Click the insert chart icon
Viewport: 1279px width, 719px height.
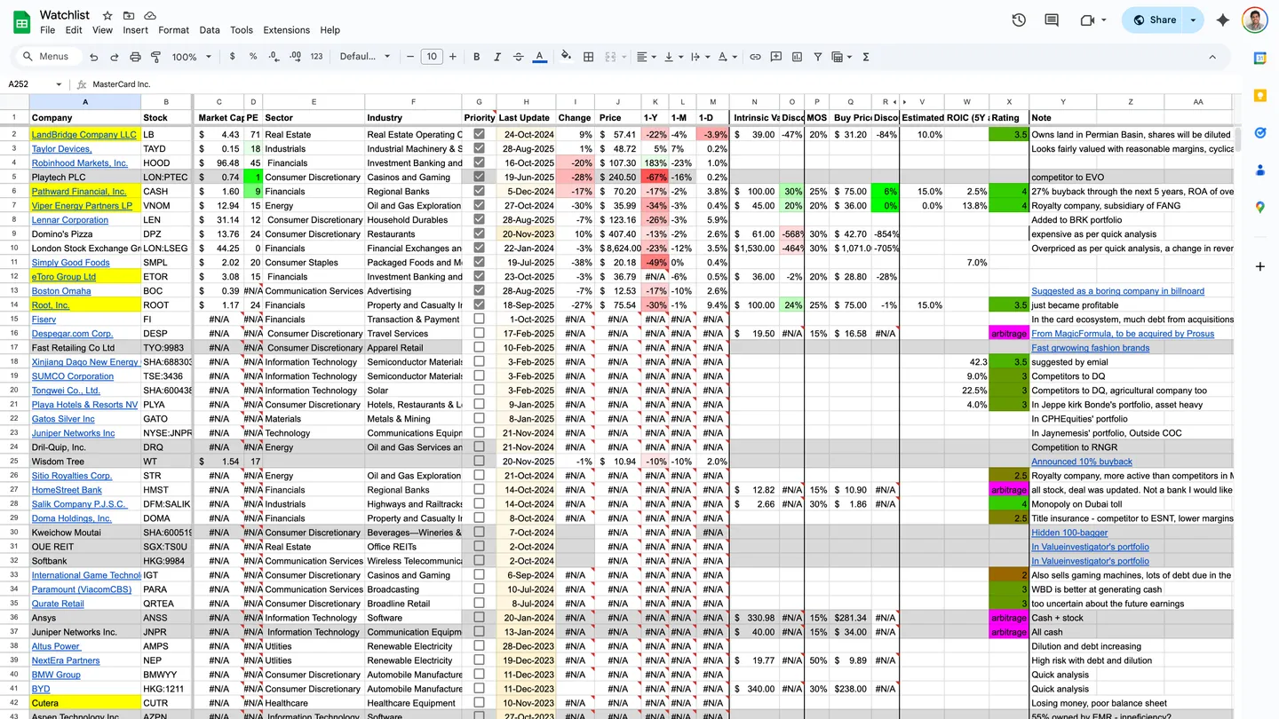(797, 57)
